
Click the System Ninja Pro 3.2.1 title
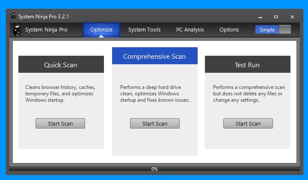[x=44, y=17]
